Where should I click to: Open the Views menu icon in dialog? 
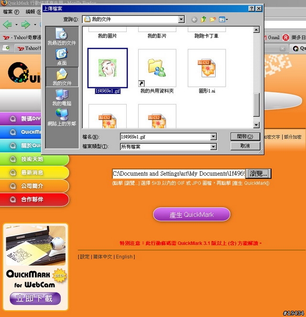coord(223,20)
